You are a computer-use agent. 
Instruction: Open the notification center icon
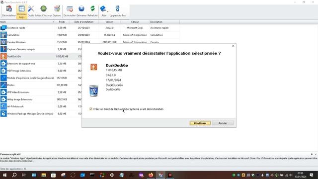[312, 175]
